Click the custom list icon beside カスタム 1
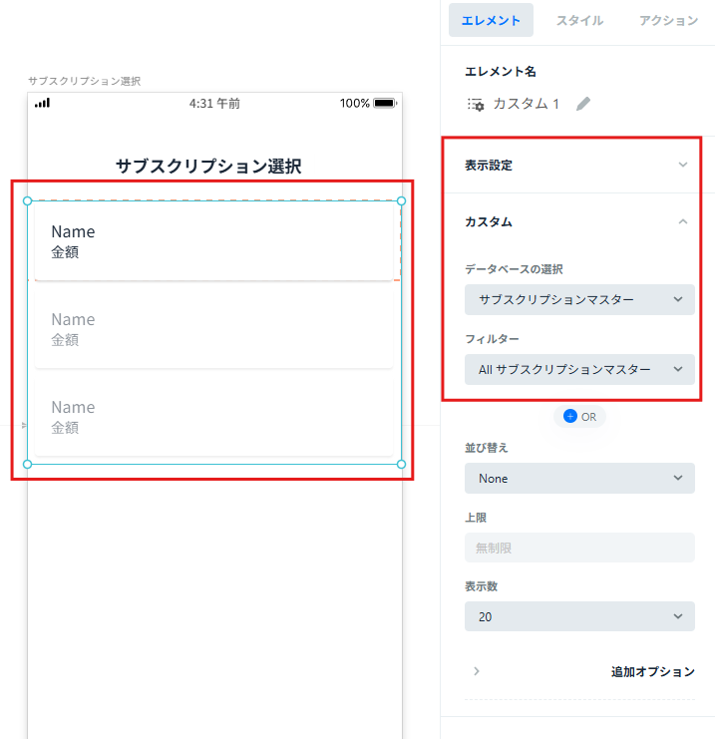The width and height of the screenshot is (715, 739). click(476, 104)
